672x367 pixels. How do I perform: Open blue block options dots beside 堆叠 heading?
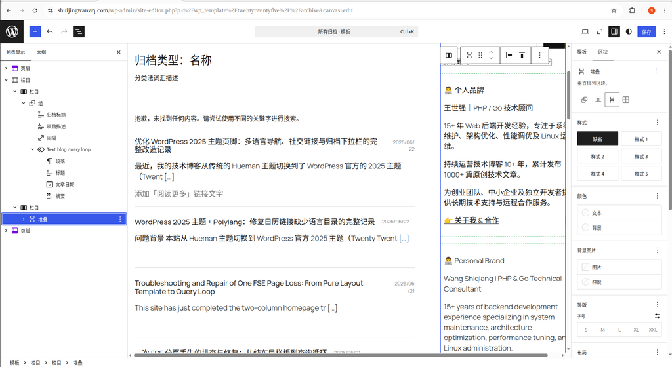click(656, 71)
